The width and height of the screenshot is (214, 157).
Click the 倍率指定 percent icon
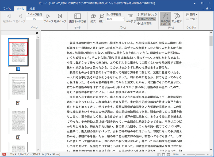(x=108, y=14)
